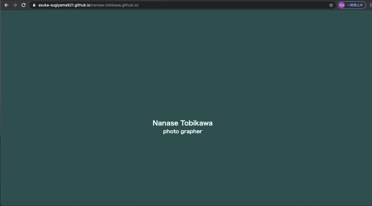
Task: Click the word grapher in the subtitle
Action: click(191, 132)
